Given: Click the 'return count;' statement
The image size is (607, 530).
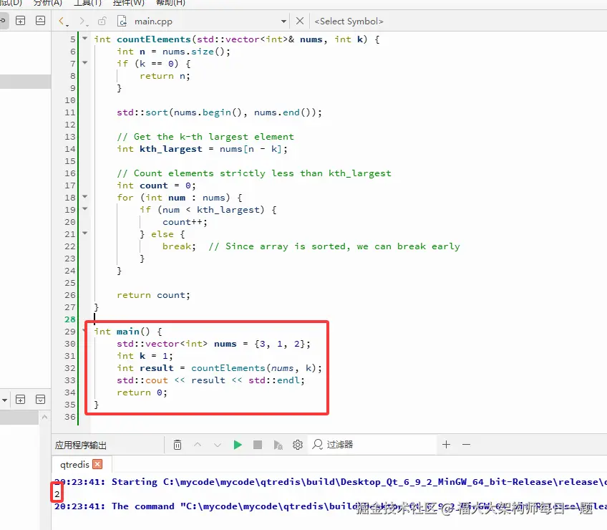Looking at the screenshot, I should pyautogui.click(x=154, y=295).
